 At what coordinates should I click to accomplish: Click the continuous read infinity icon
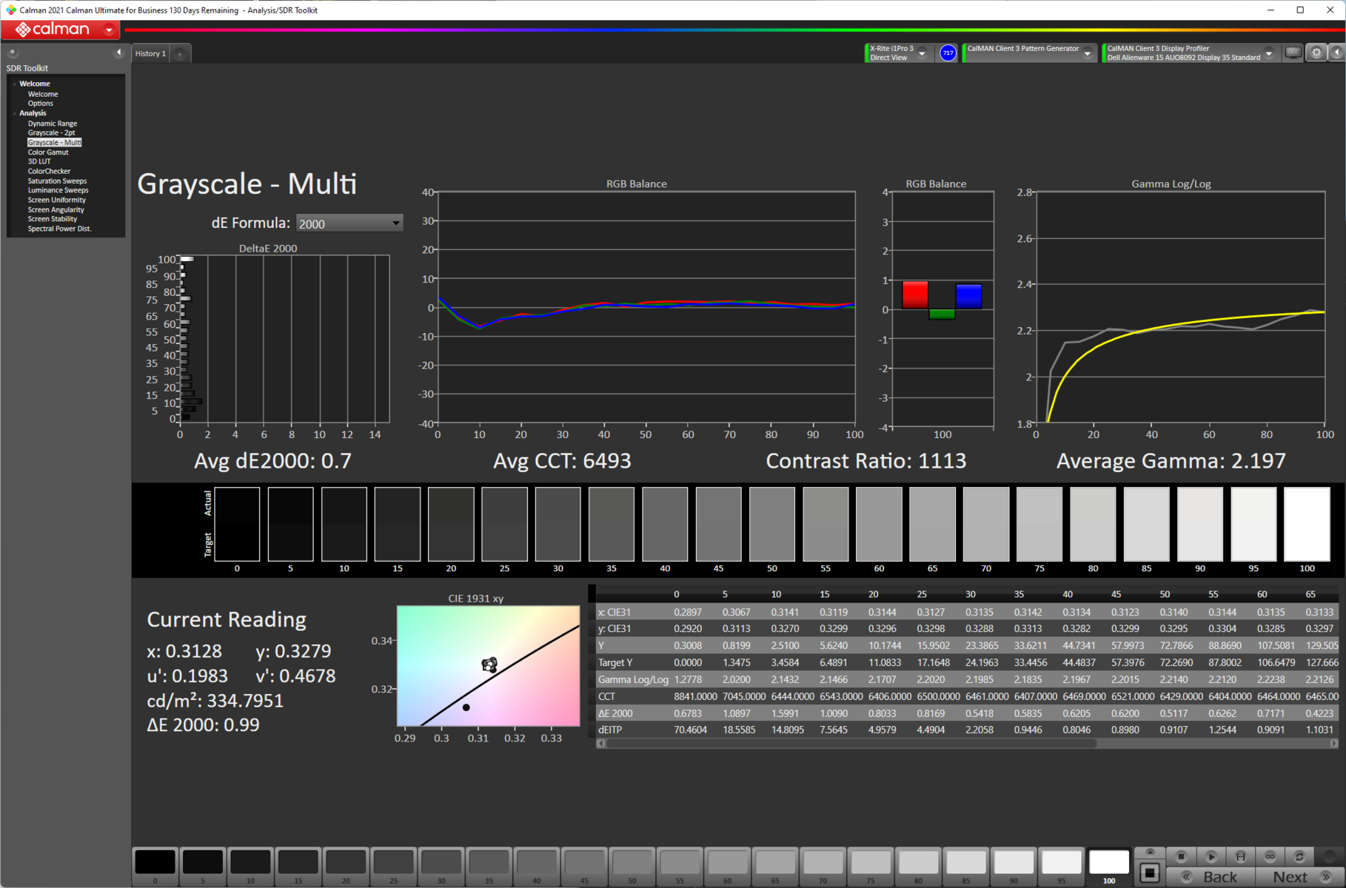pos(1270,856)
